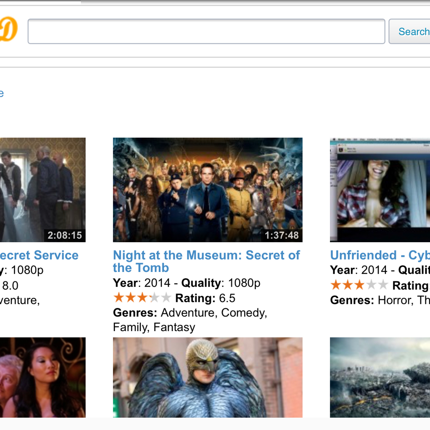The image size is (430, 430).
Task: Click the Unfriended star rating
Action: 359,285
